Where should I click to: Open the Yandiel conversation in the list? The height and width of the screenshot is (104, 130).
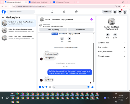pos(18,23)
